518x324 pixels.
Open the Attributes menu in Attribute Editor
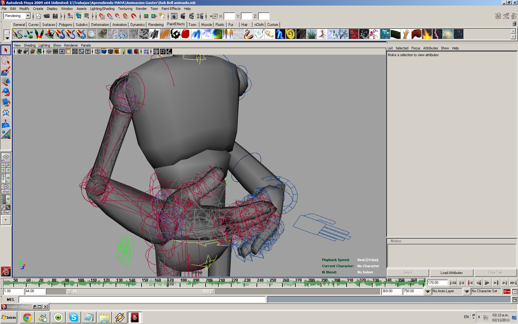point(430,48)
